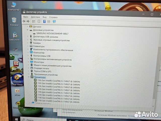
Task: Select the last i5-1145G7 processor entry
Action: (x=59, y=101)
